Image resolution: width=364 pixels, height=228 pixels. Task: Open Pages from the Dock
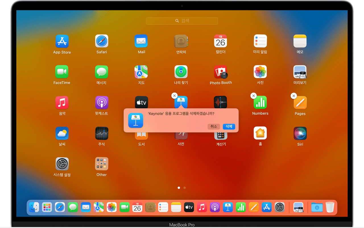254,207
